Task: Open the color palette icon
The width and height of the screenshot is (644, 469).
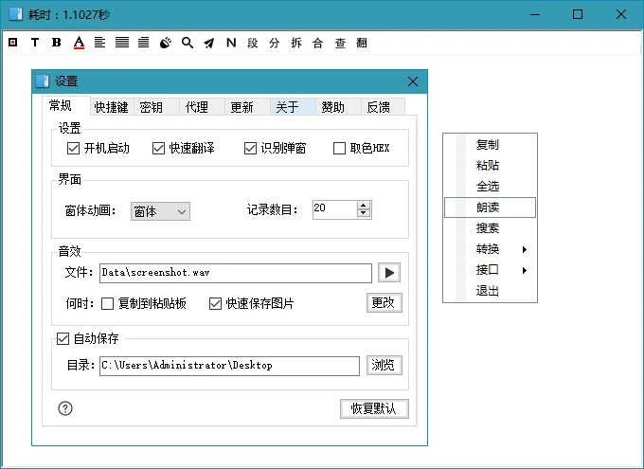Action: (165, 43)
